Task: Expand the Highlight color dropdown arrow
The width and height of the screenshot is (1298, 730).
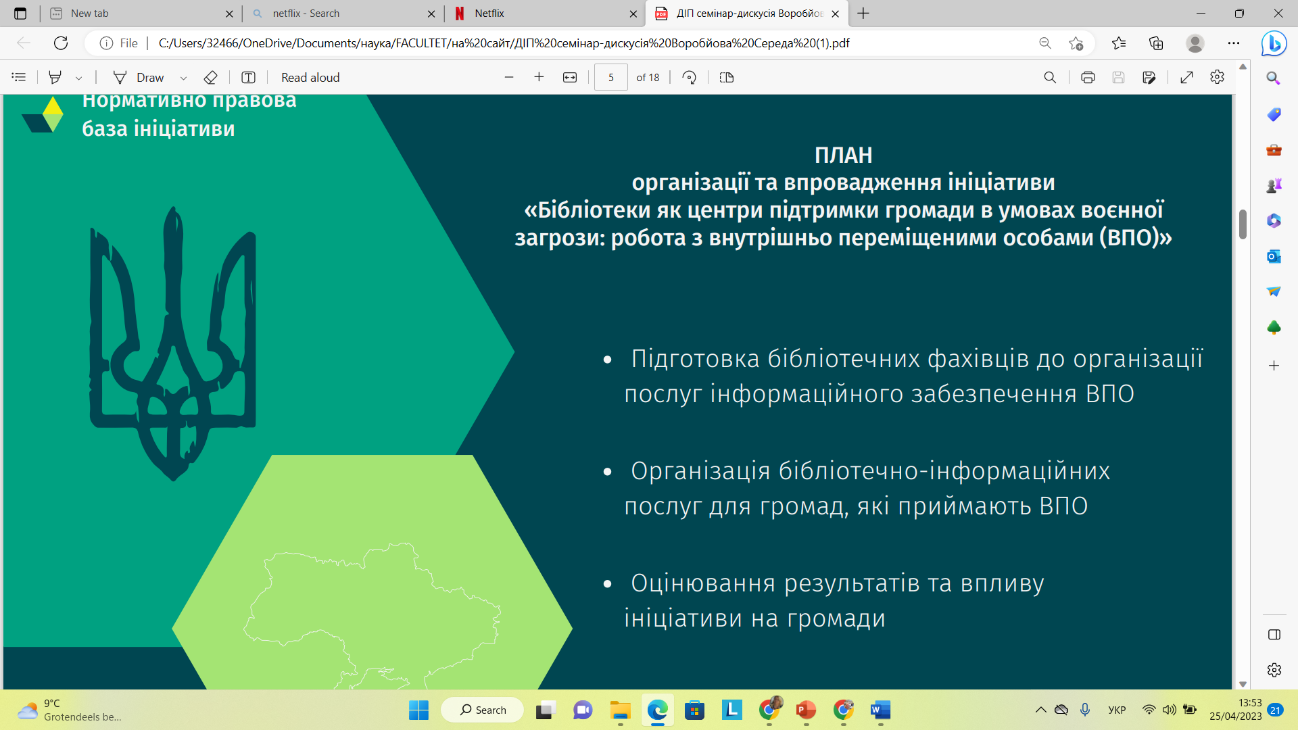Action: pyautogui.click(x=79, y=78)
